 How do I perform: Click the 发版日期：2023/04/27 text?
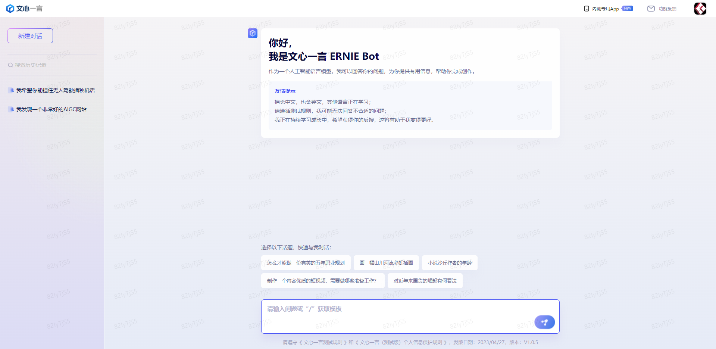point(479,342)
